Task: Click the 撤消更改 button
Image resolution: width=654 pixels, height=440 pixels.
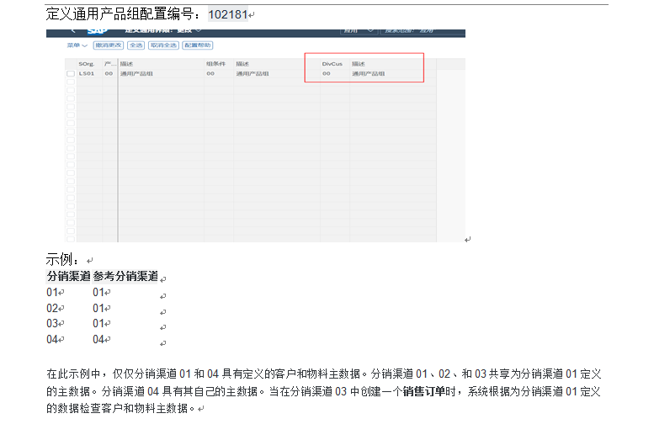Action: [108, 45]
